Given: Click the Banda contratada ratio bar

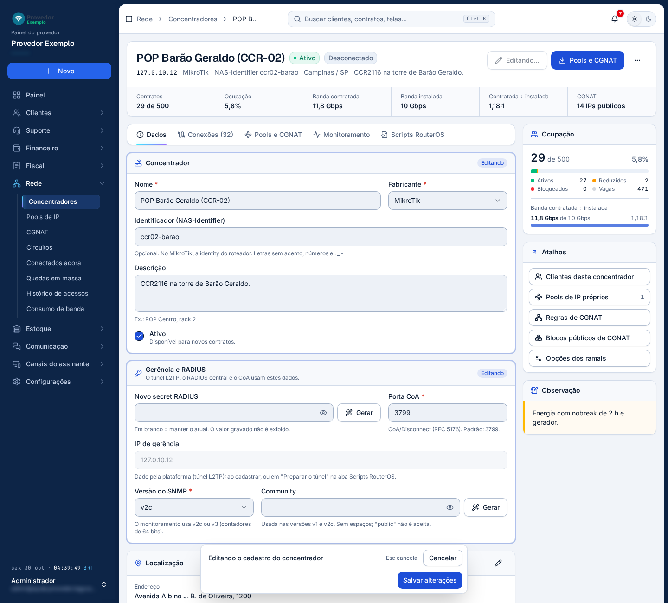Looking at the screenshot, I should click(x=590, y=225).
